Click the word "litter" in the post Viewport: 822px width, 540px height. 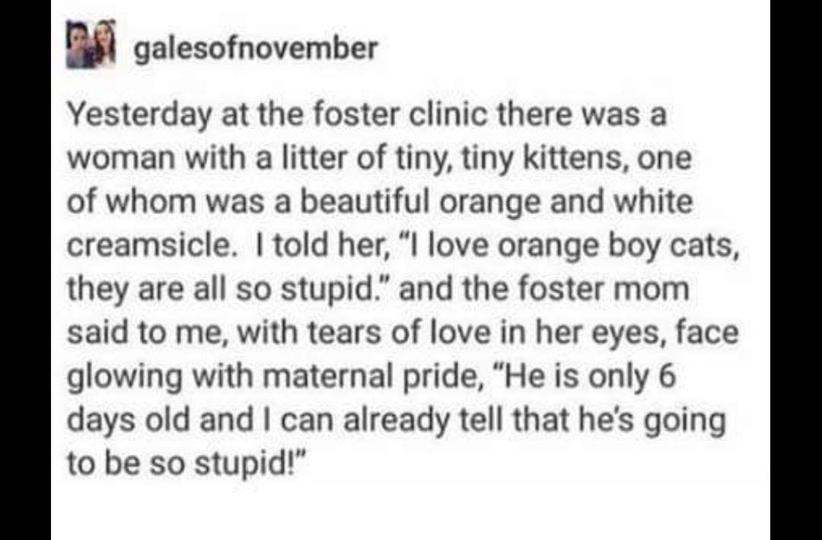click(311, 160)
